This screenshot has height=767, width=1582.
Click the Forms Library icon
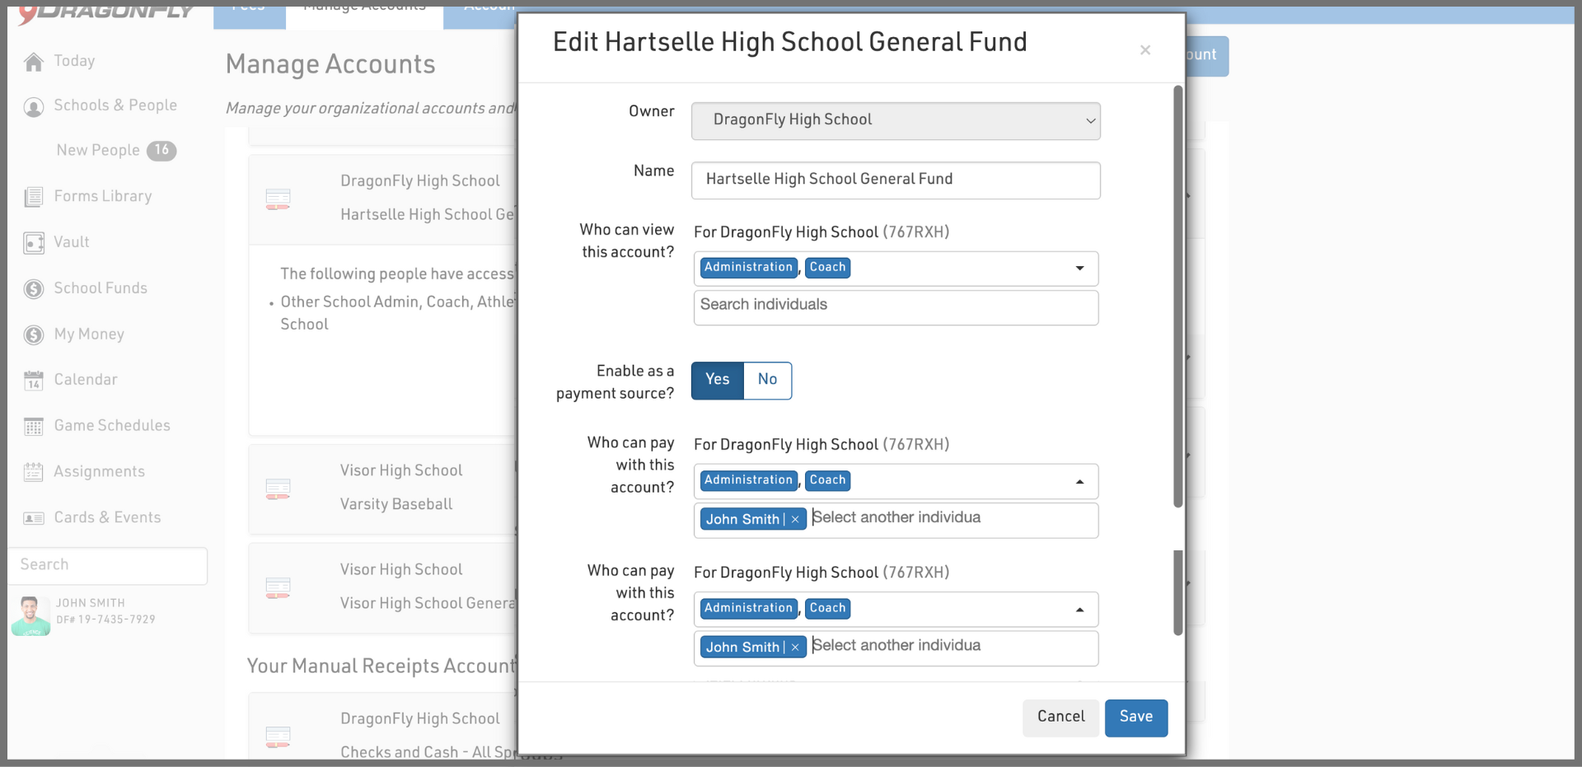click(x=34, y=197)
